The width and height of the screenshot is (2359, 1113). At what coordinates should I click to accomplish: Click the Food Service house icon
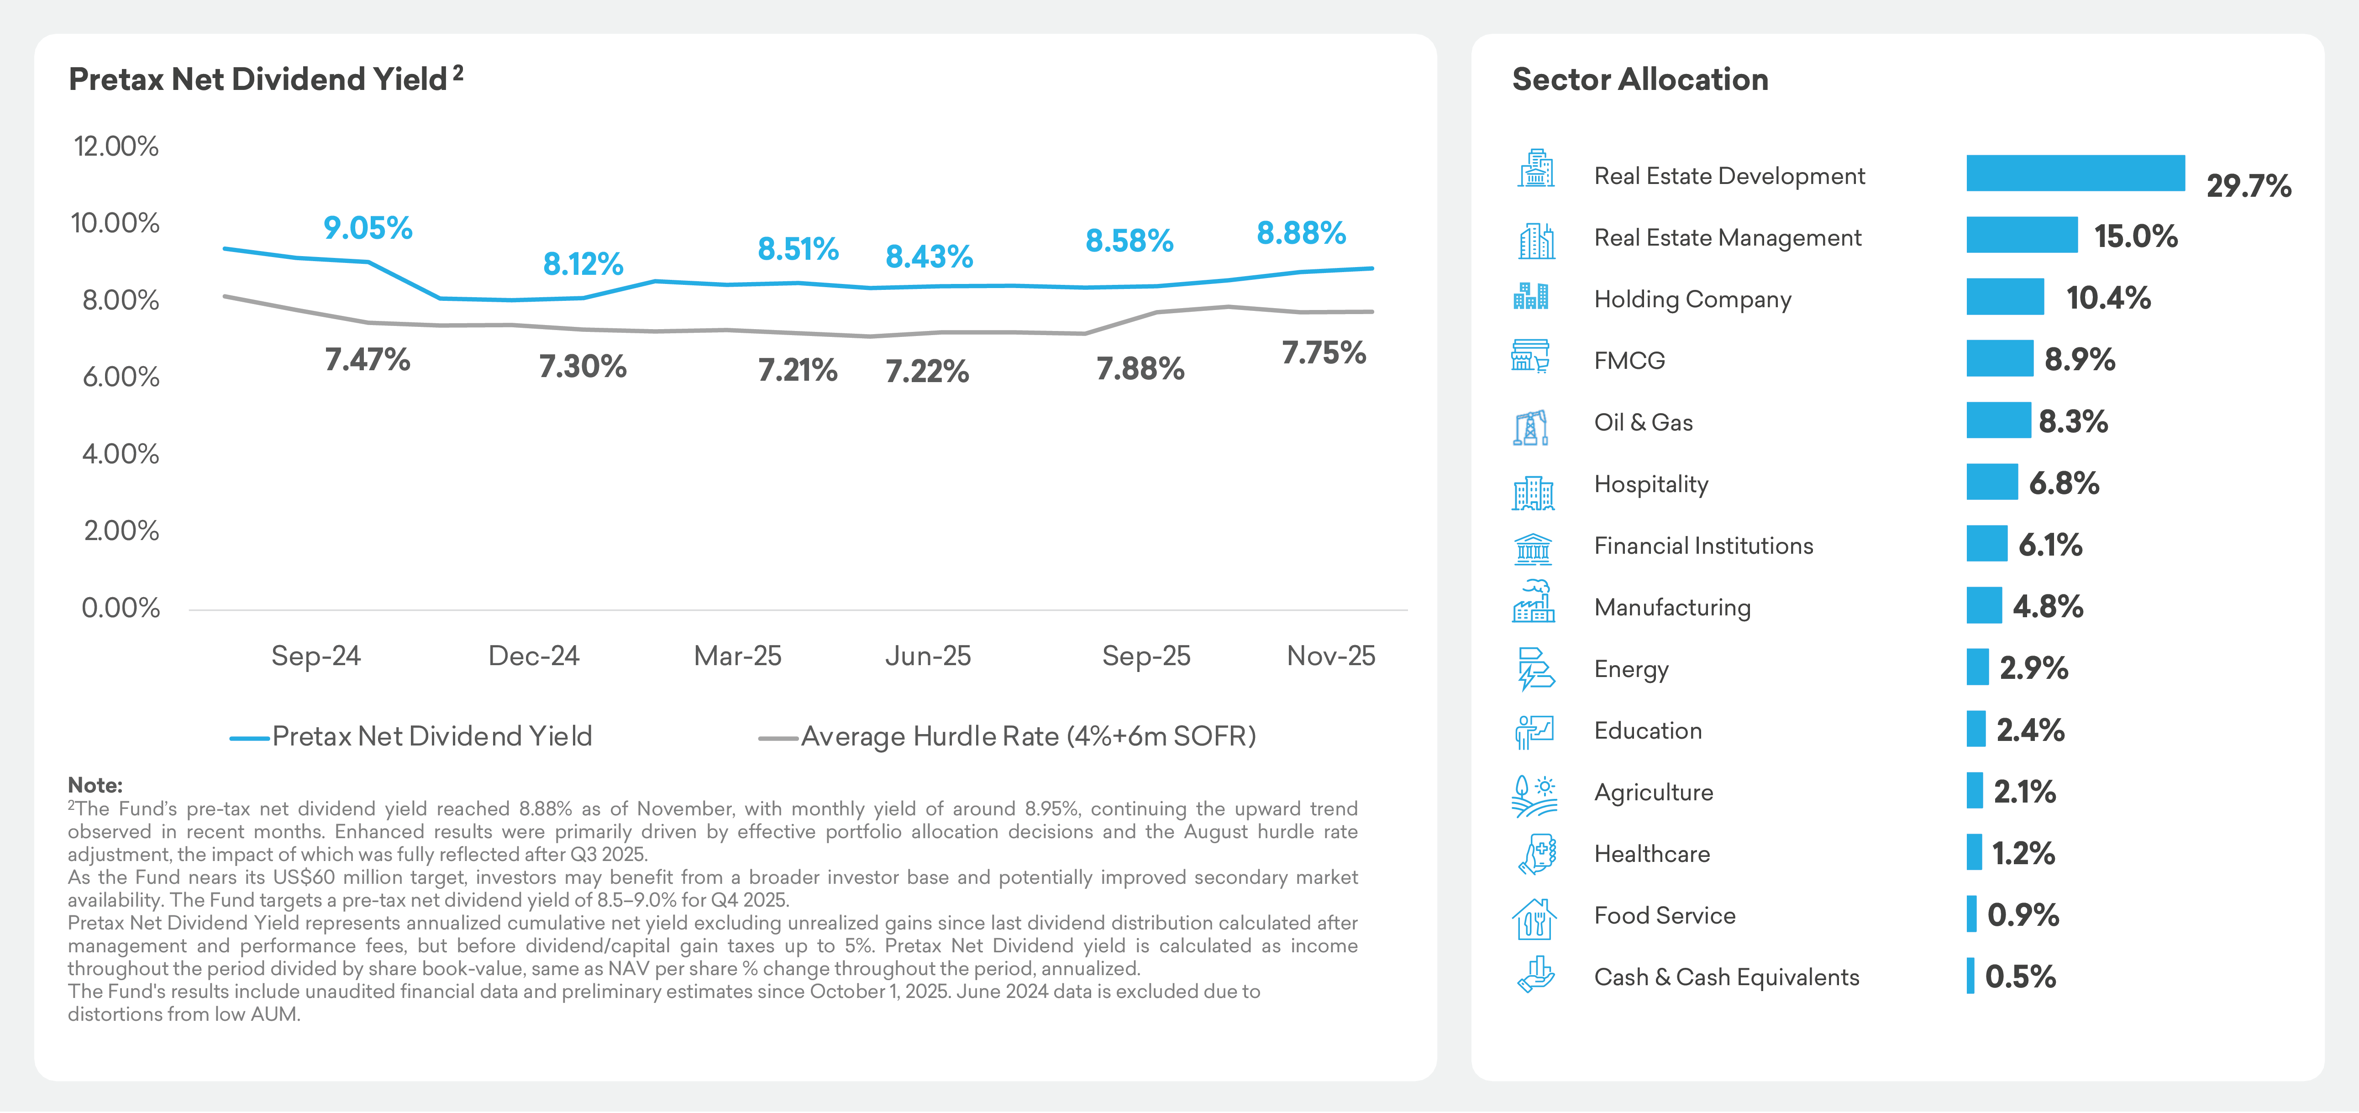(x=1534, y=918)
